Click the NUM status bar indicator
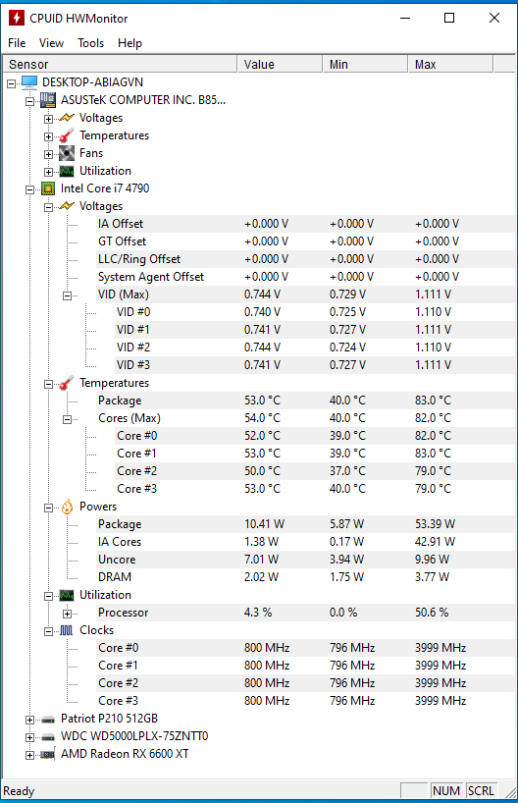The image size is (518, 803). (445, 791)
